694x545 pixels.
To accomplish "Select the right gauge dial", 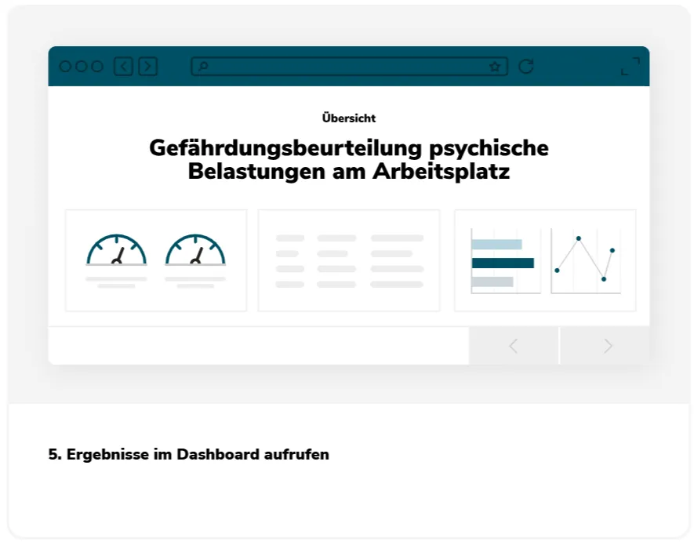I will [195, 249].
